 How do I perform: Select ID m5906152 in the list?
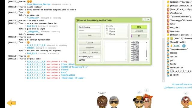click(135, 54)
